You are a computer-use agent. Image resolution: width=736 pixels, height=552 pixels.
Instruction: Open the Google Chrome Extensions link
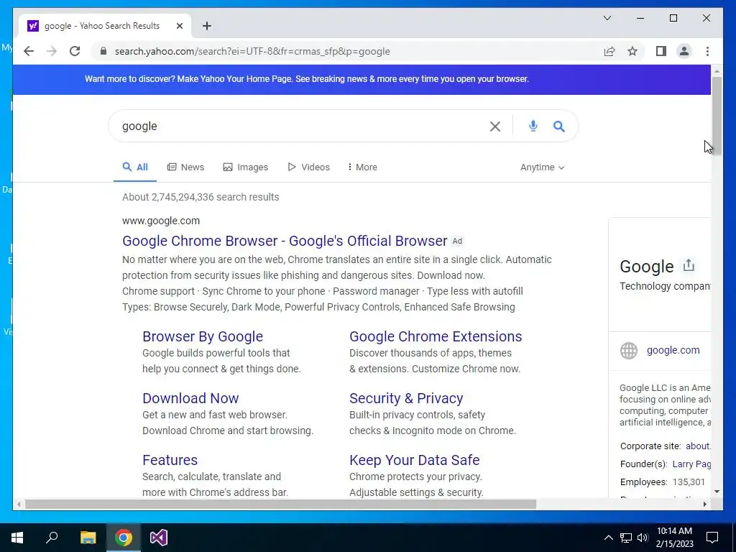436,336
